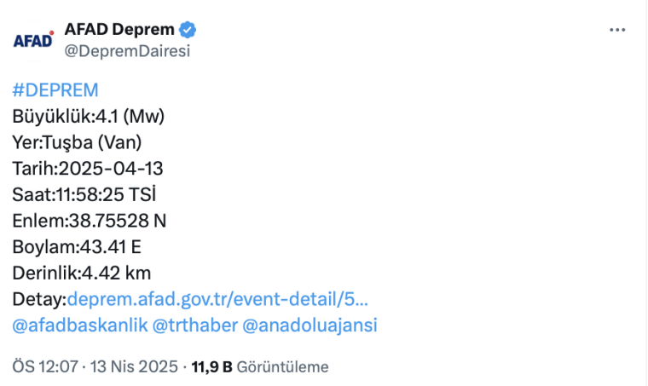Click the 11,9 B Görüntüleme view count
This screenshot has width=648, height=386.
click(x=260, y=367)
